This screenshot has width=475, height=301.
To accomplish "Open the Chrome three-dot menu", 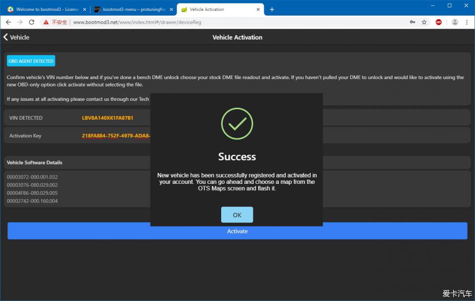I will tap(467, 22).
